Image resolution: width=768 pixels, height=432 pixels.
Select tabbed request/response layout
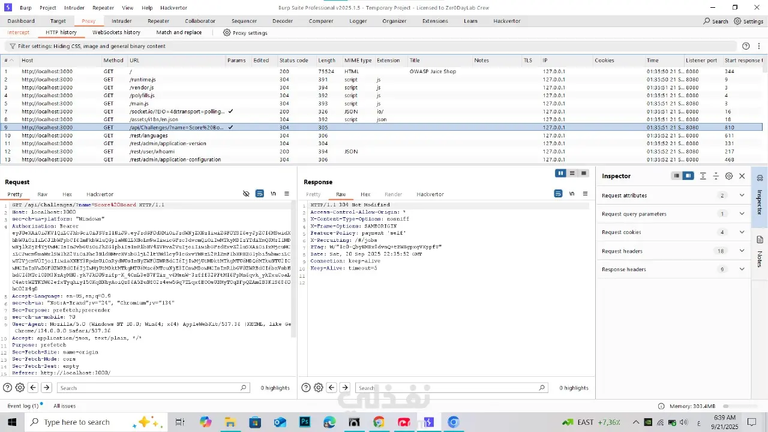pos(584,173)
